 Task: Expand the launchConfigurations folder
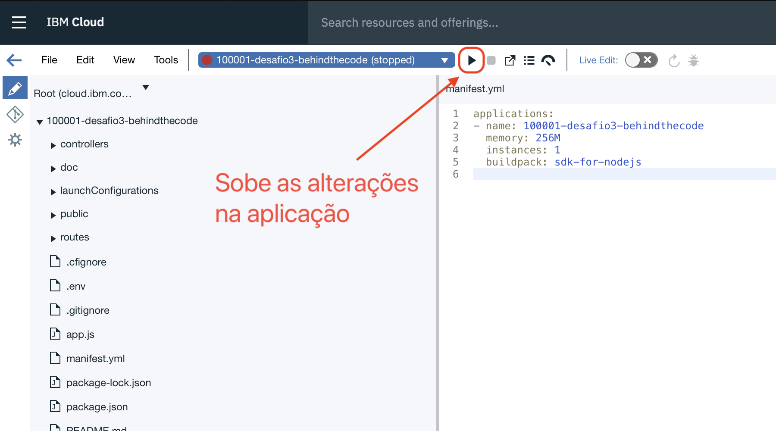(53, 192)
